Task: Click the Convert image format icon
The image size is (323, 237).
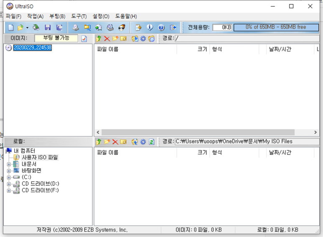Action: click(87, 28)
